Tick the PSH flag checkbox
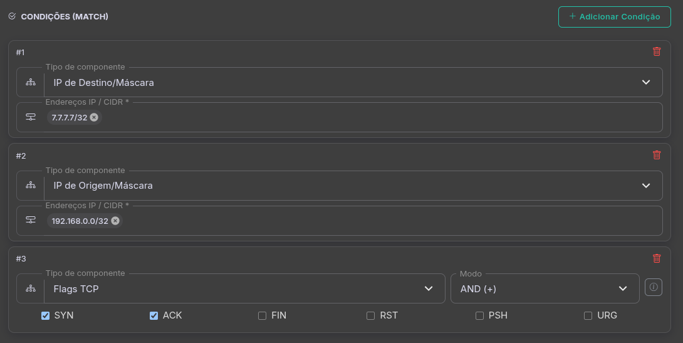683x343 pixels. pyautogui.click(x=480, y=315)
